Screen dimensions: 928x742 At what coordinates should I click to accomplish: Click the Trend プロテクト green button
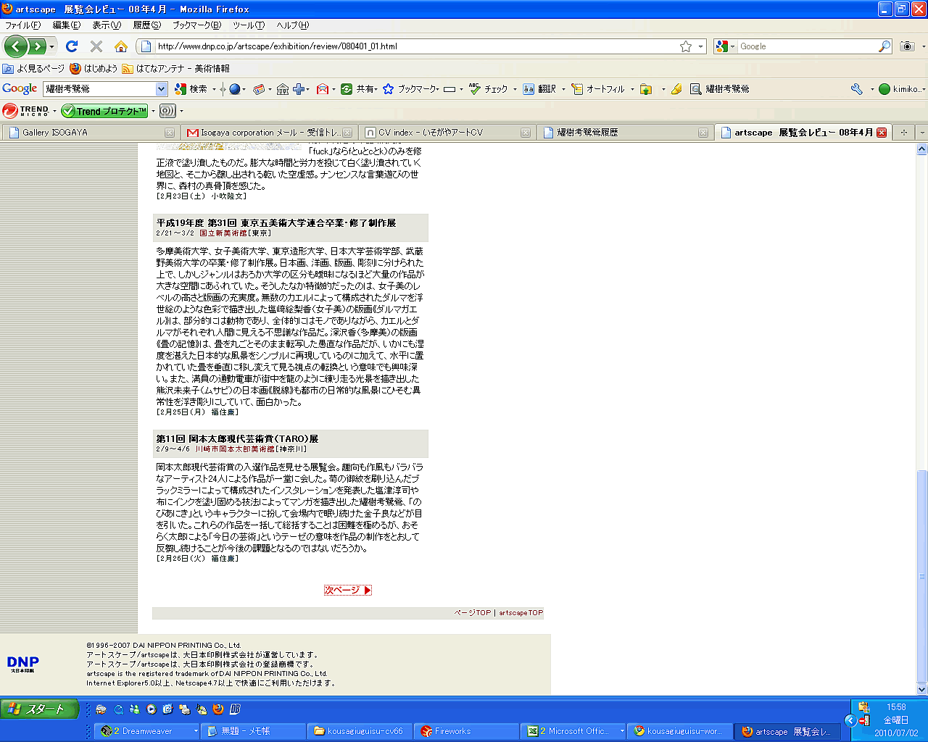104,111
